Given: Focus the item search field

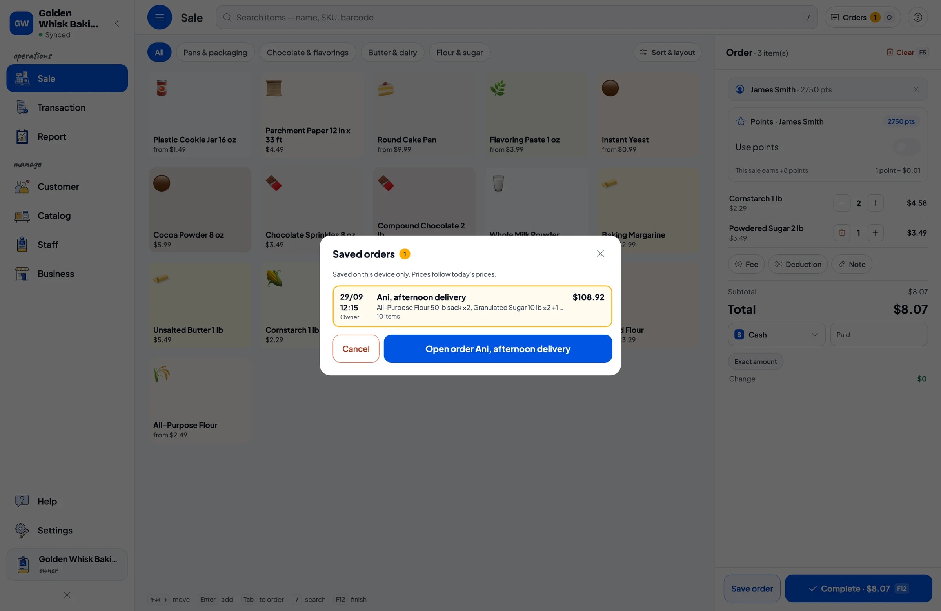Looking at the screenshot, I should click(x=516, y=17).
